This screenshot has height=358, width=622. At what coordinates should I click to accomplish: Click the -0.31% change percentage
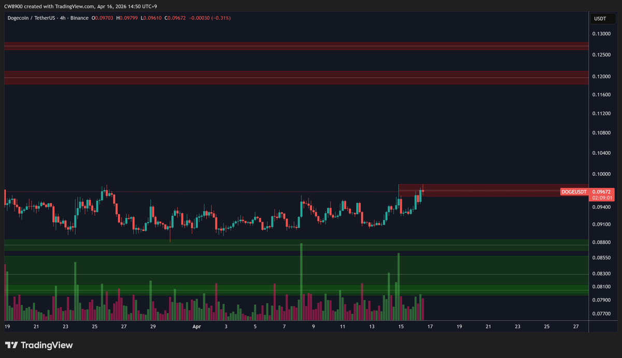point(220,17)
